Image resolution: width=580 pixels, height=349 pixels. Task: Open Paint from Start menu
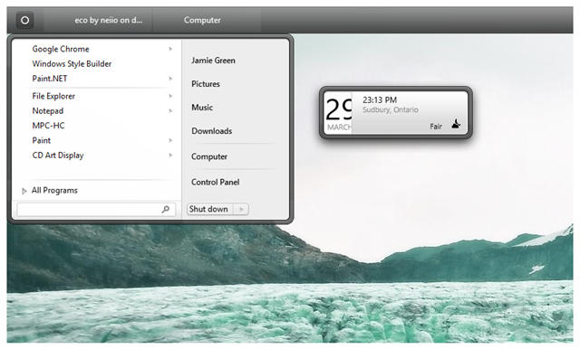[x=41, y=140]
